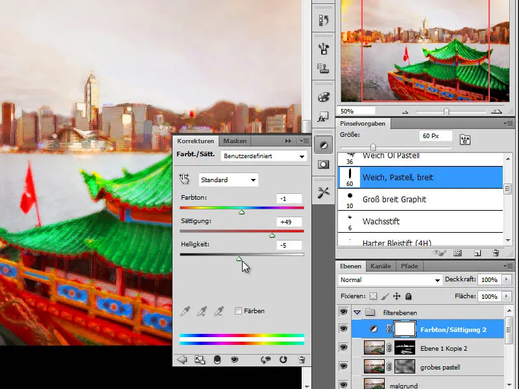Click Farbton/Sättigung 2 layer mask thumbnail
This screenshot has height=389, width=519.
coord(404,329)
